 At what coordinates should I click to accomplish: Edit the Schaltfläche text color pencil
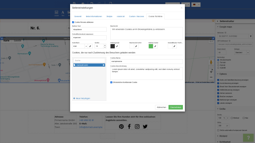[175, 46]
